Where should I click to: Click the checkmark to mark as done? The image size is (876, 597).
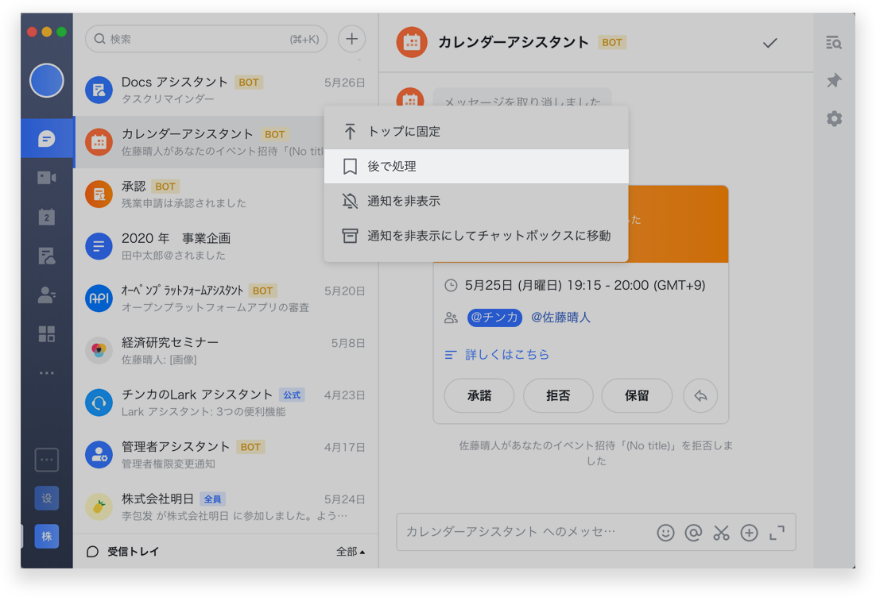[x=769, y=43]
